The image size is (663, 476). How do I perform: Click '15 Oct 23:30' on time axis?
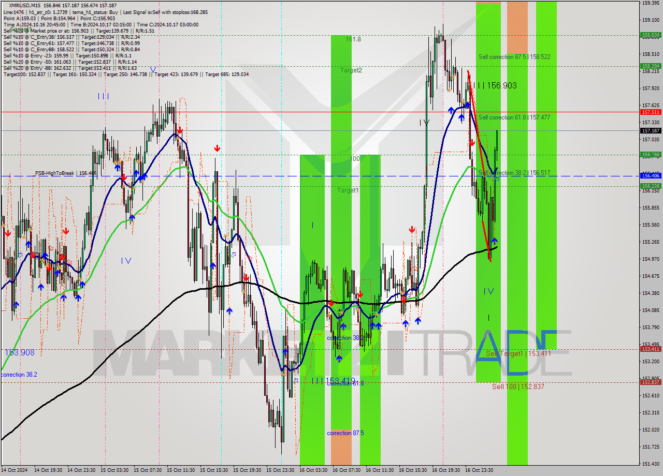click(279, 470)
